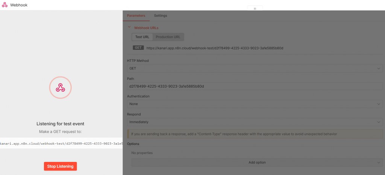Click the Path label
Screen dimensions: 385x175
(x=130, y=79)
